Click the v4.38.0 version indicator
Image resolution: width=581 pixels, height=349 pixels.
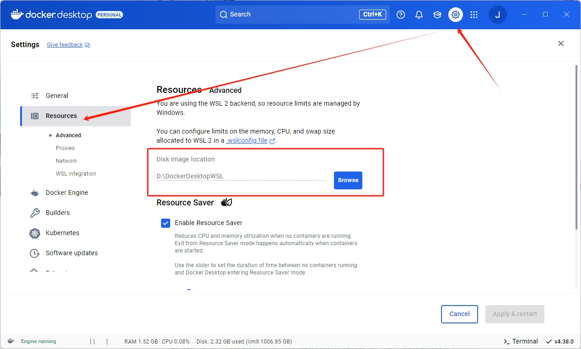[559, 341]
